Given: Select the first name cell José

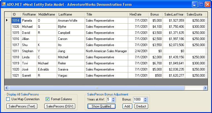Looking at the screenshot, I should click(29, 69).
